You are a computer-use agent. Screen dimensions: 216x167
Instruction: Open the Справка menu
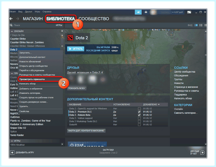[47, 12]
